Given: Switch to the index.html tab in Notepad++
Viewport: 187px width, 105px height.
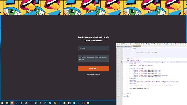Looking at the screenshot, I should point(136,46).
